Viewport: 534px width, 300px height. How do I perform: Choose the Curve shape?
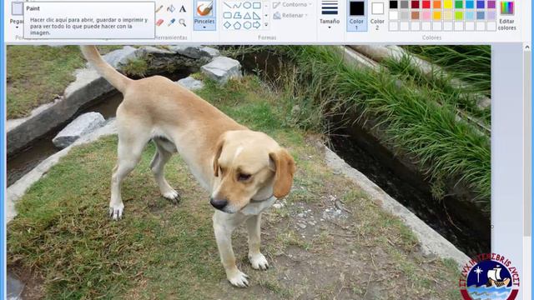click(237, 5)
